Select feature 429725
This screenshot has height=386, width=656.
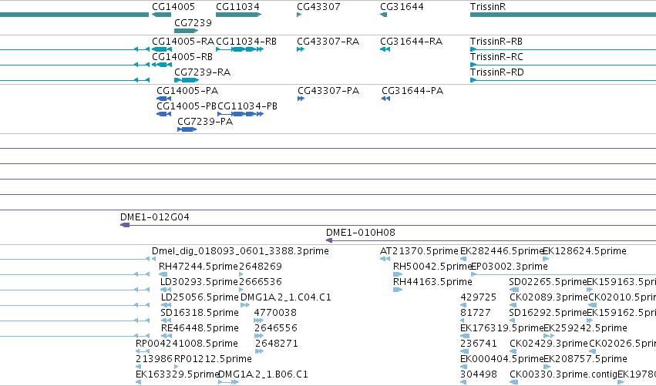point(478,297)
